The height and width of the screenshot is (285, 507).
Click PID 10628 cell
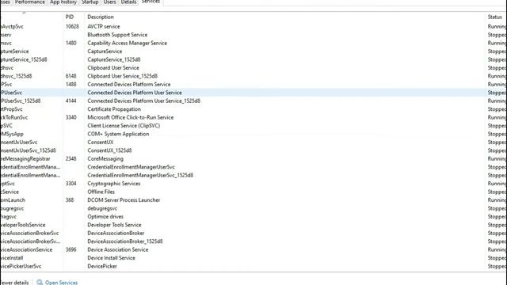(72, 26)
